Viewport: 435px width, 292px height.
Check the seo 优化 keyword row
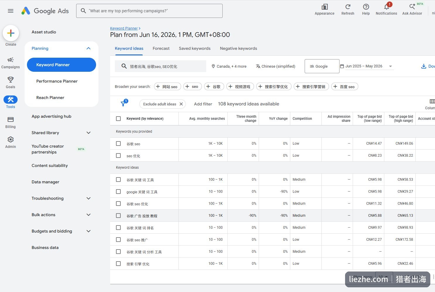pyautogui.click(x=118, y=156)
